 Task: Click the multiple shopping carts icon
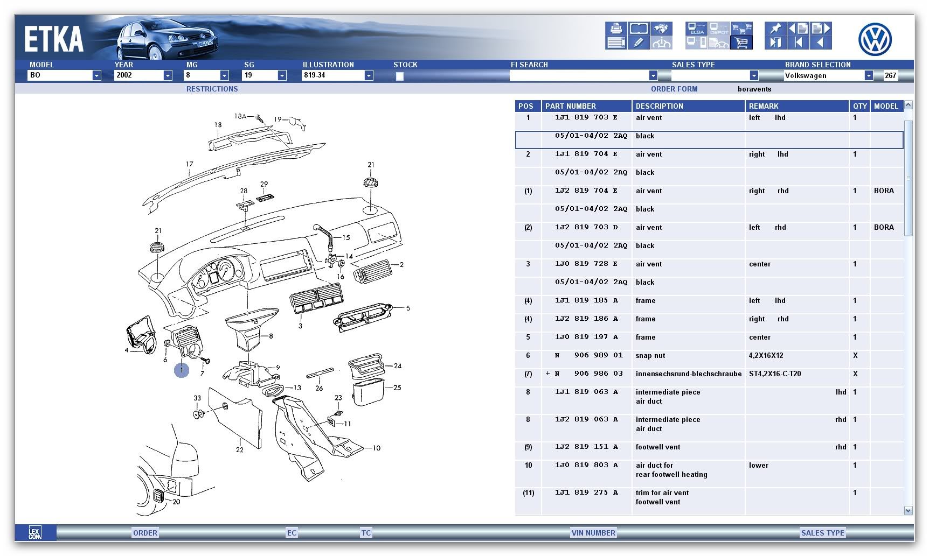pyautogui.click(x=741, y=29)
